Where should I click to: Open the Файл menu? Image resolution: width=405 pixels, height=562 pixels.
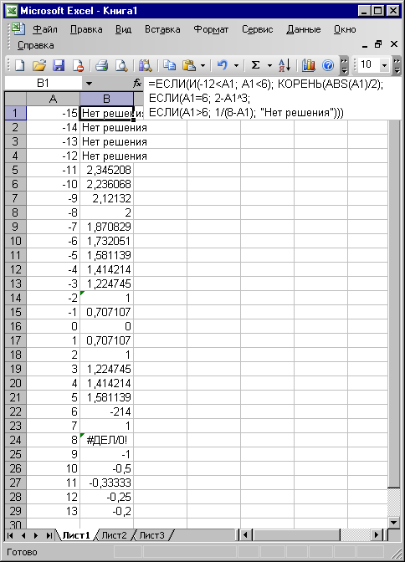tap(45, 29)
